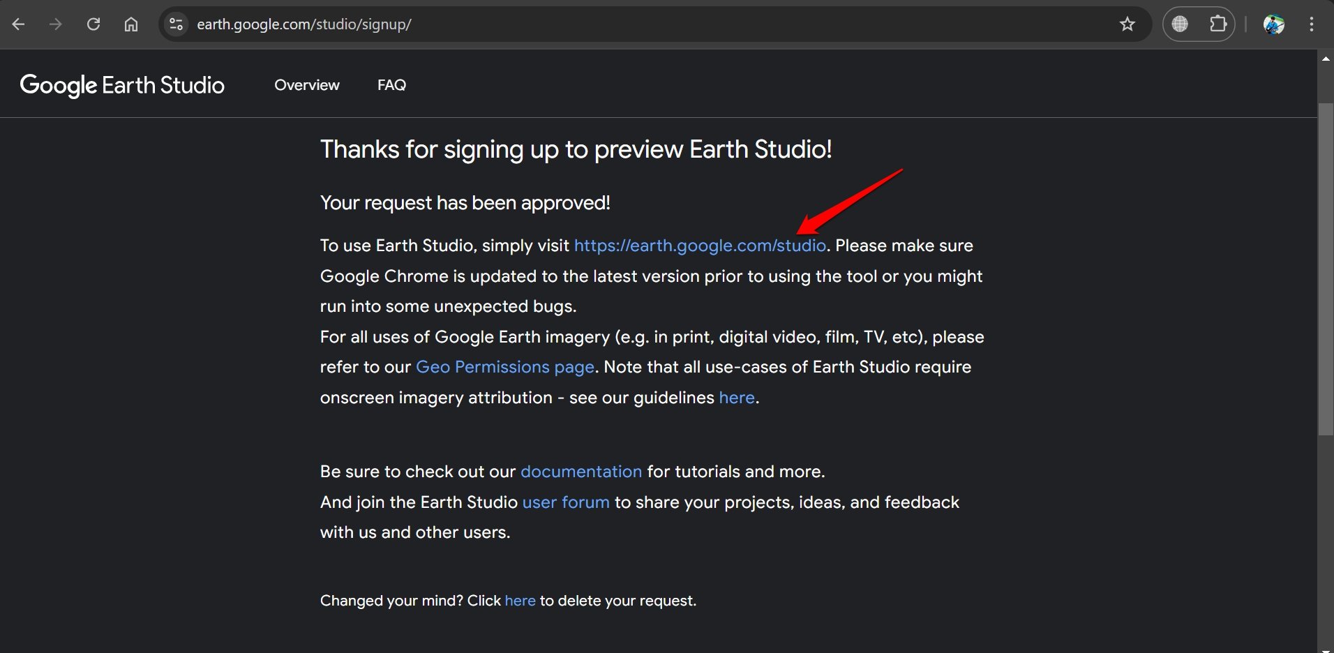Image resolution: width=1334 pixels, height=653 pixels.
Task: Click the globe icon in the toolbar
Action: [1180, 24]
